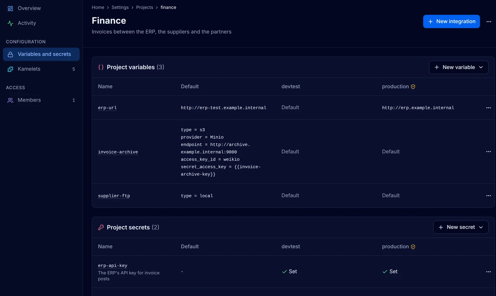
Task: Select Variables and secrets in the sidebar
Action: tap(41, 54)
